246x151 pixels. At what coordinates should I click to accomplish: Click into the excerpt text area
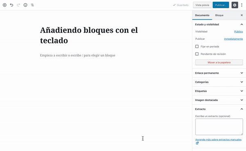pos(219,127)
